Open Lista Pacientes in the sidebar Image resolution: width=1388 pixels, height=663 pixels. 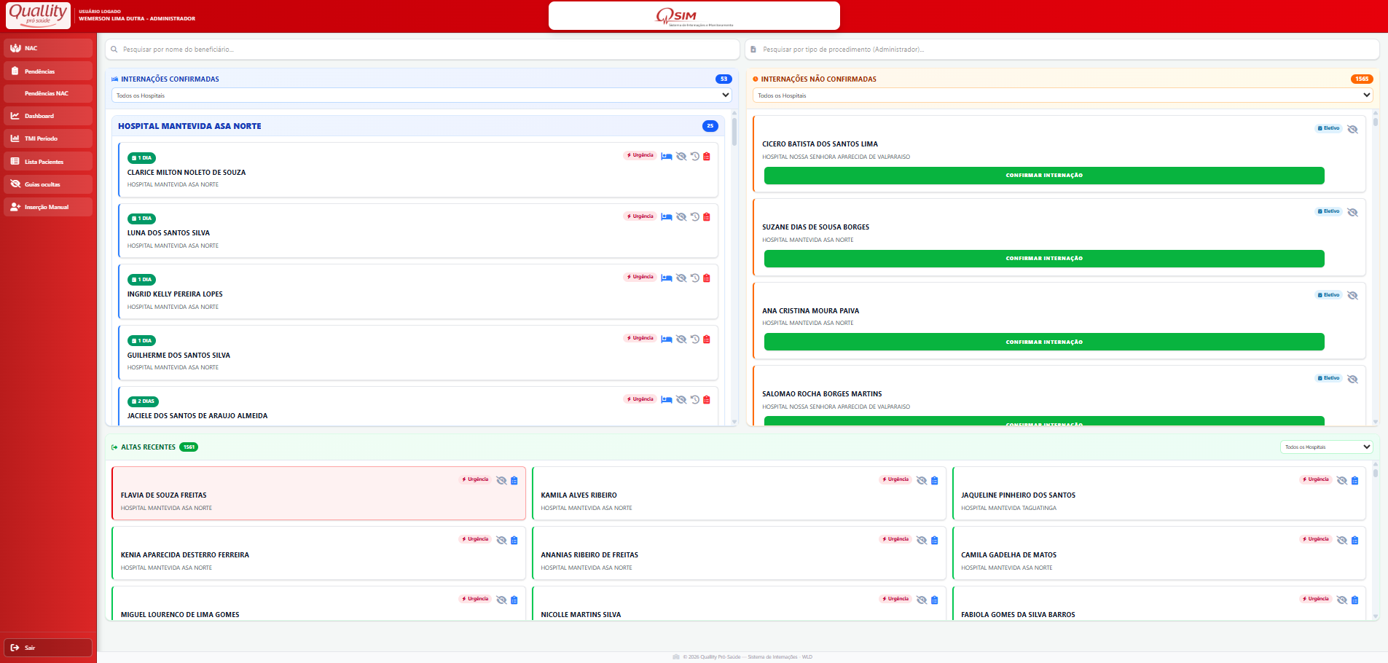48,161
